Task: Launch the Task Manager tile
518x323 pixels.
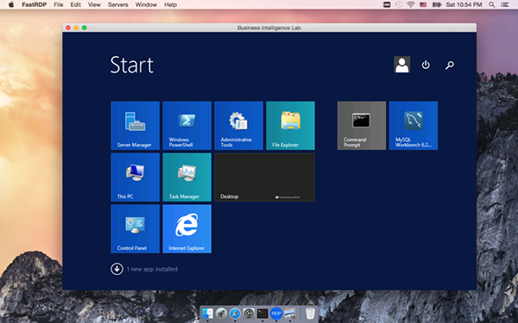Action: click(187, 177)
